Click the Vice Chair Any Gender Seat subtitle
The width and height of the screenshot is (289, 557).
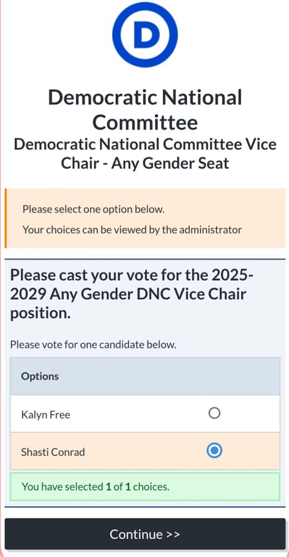coord(145,154)
